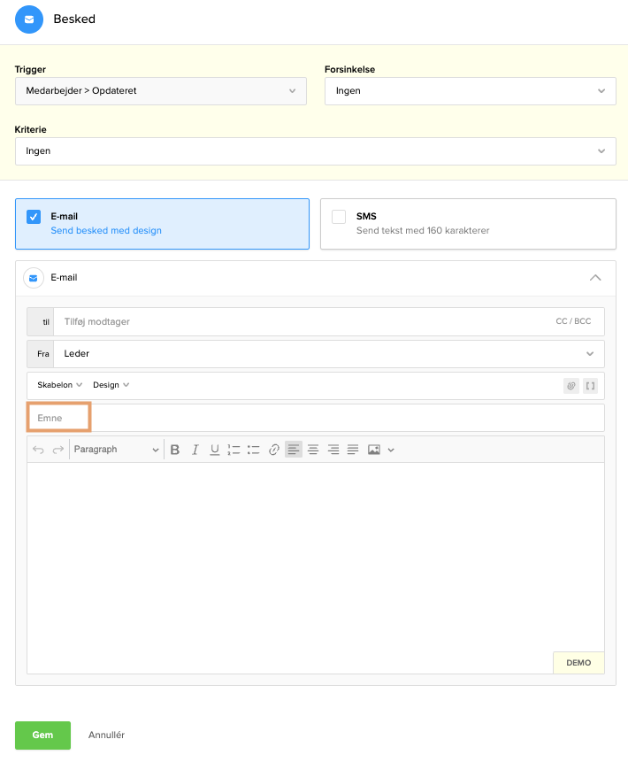Open the Forsinkelse dropdown

point(470,91)
